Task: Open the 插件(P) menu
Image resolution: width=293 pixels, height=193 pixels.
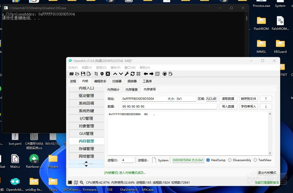Action: [x=115, y=67]
